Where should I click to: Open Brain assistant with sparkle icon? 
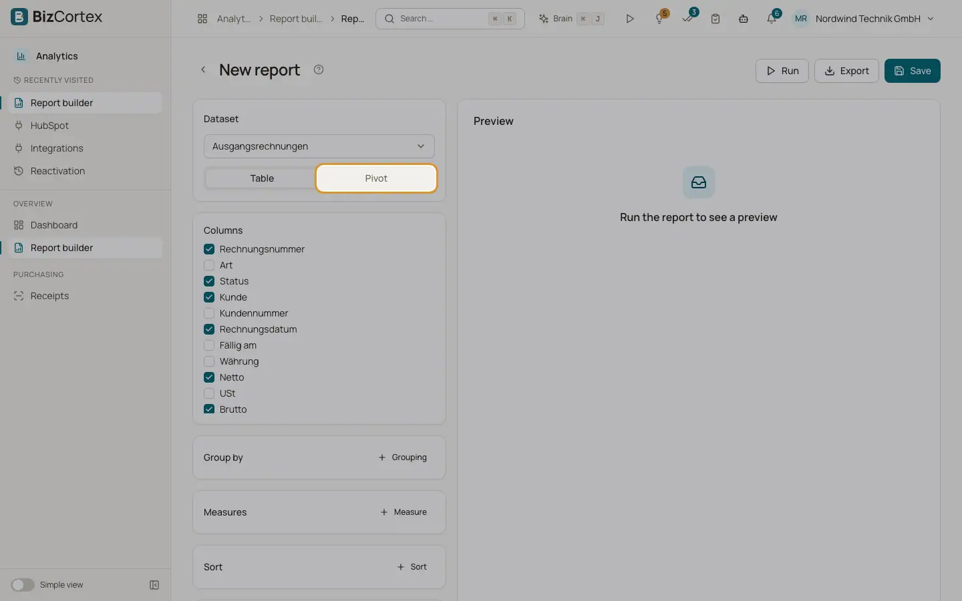572,19
